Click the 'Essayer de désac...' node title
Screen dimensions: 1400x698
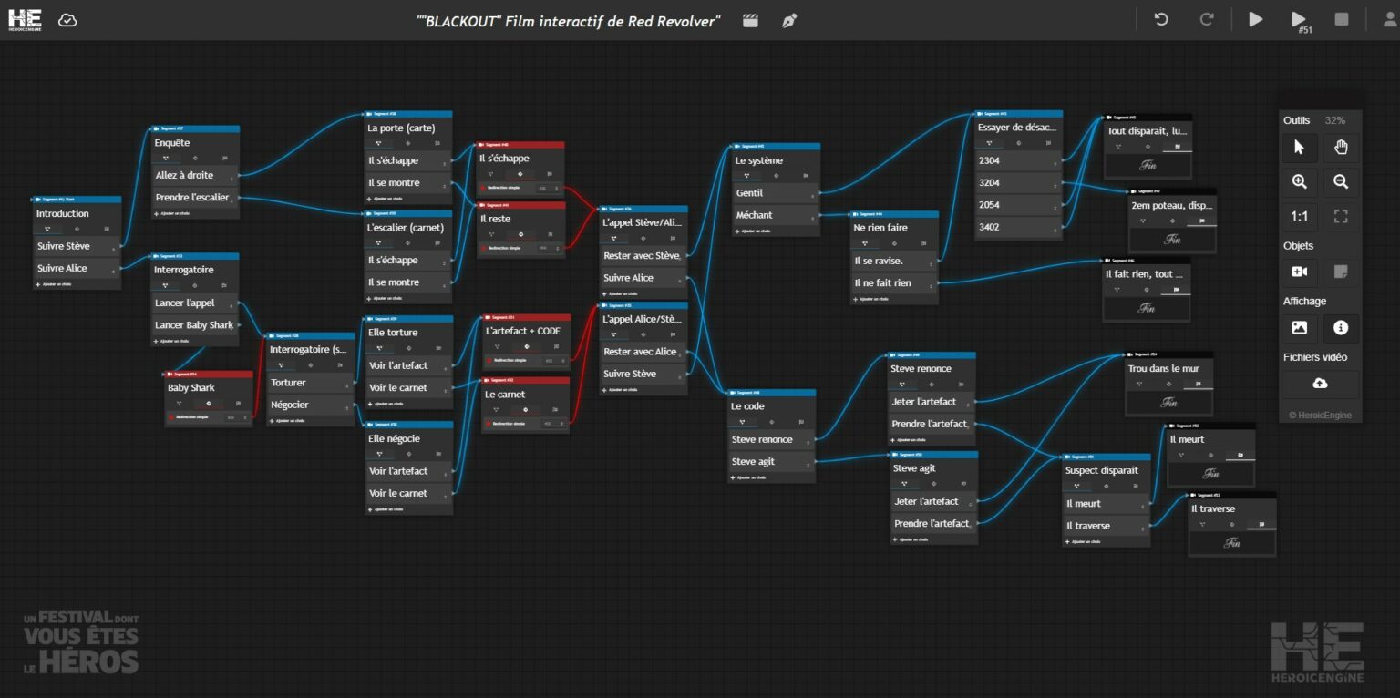(1017, 128)
